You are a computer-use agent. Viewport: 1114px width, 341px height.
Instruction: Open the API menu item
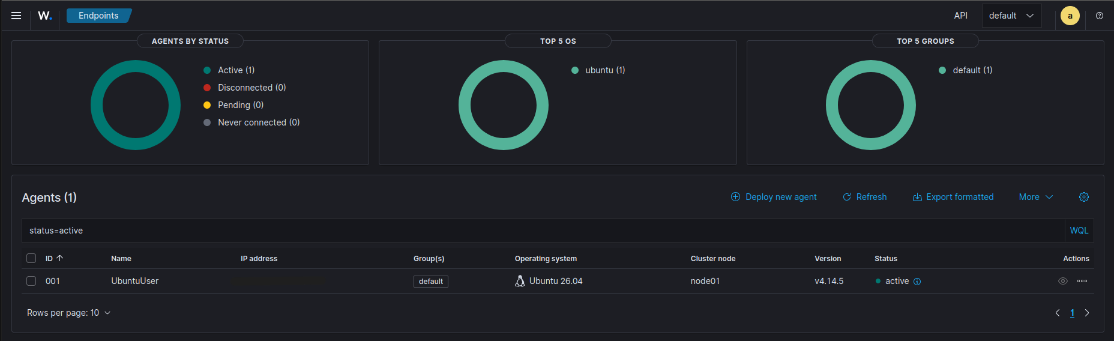[x=960, y=16]
